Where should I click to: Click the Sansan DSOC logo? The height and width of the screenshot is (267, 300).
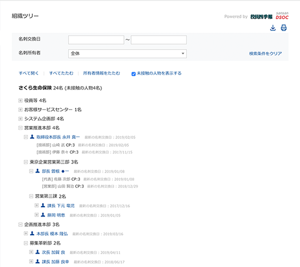[282, 16]
